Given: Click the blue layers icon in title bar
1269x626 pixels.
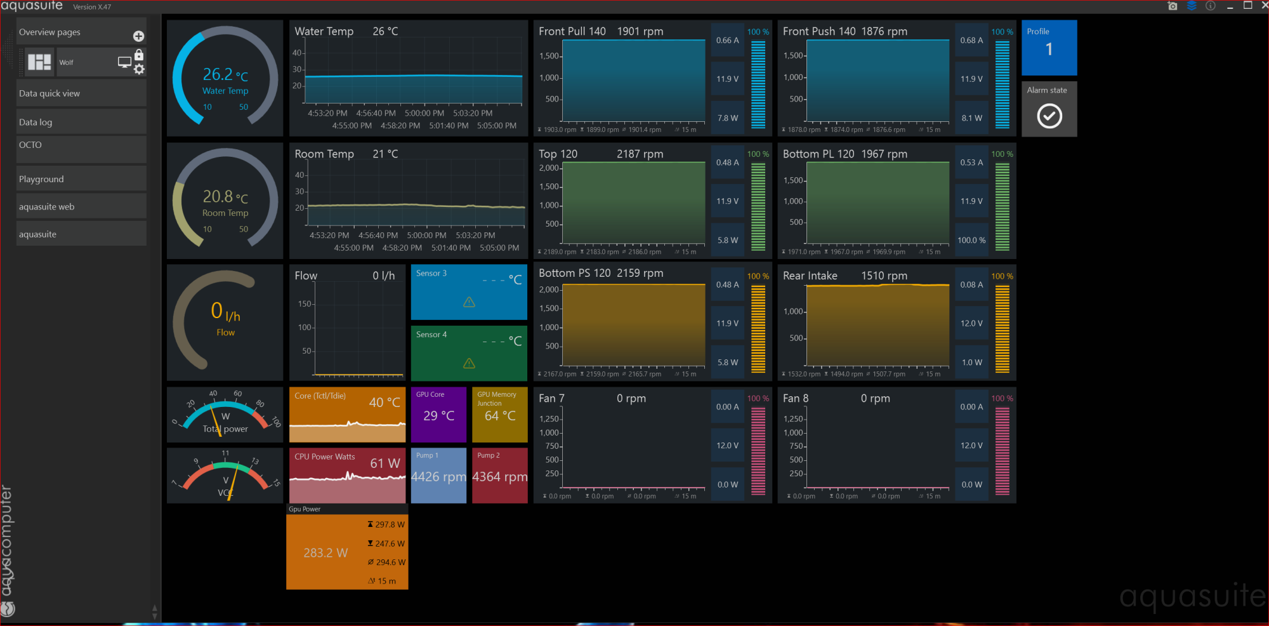Looking at the screenshot, I should (x=1191, y=6).
